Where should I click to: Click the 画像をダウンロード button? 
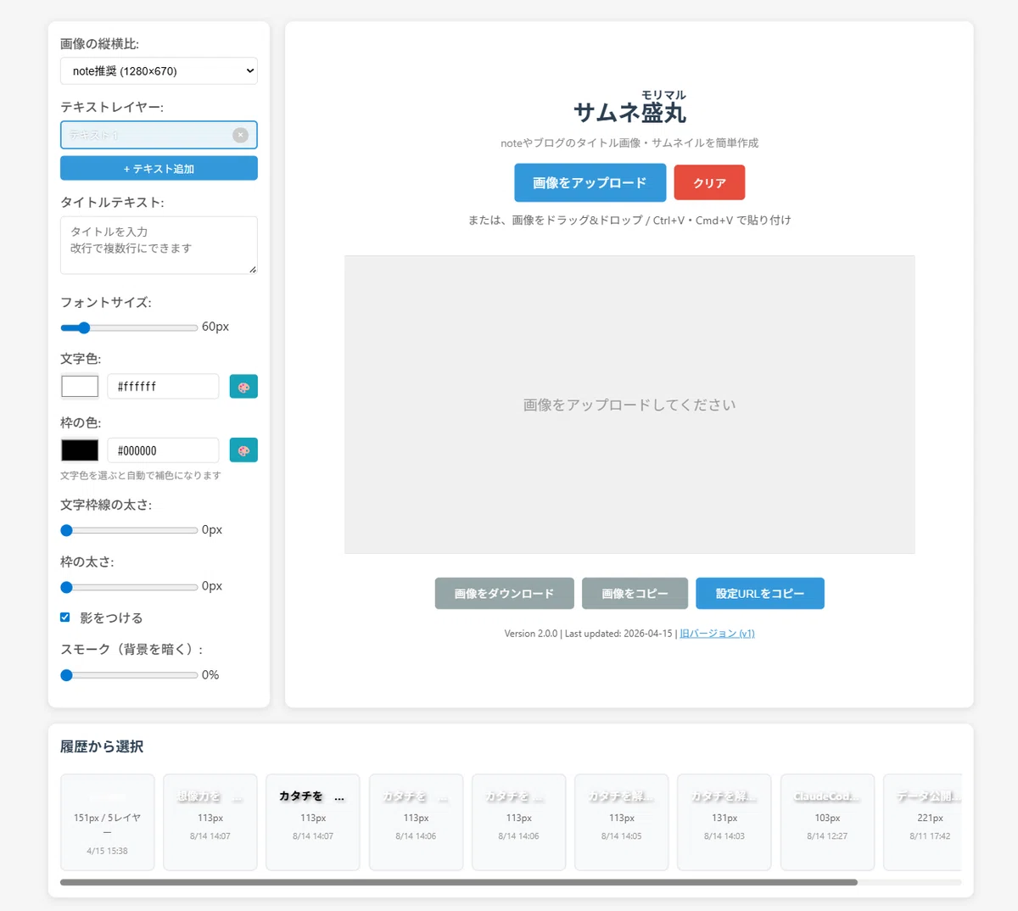tap(504, 594)
